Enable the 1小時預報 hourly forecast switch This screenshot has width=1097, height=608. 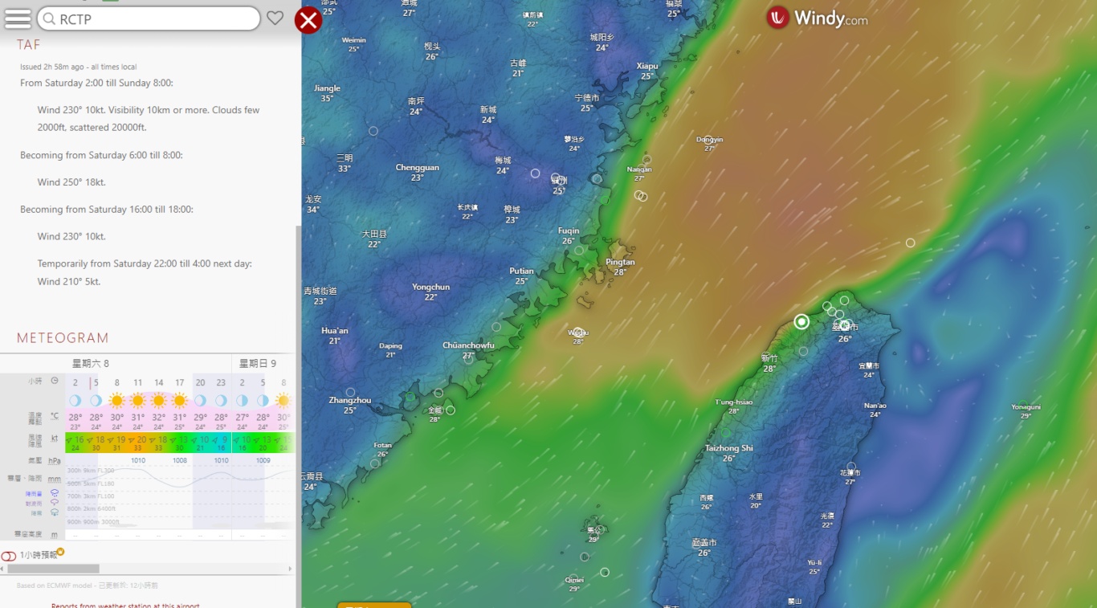[9, 556]
